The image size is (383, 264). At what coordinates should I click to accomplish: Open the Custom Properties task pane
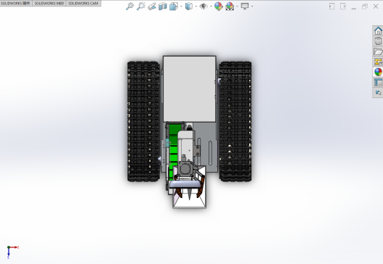coord(378,83)
